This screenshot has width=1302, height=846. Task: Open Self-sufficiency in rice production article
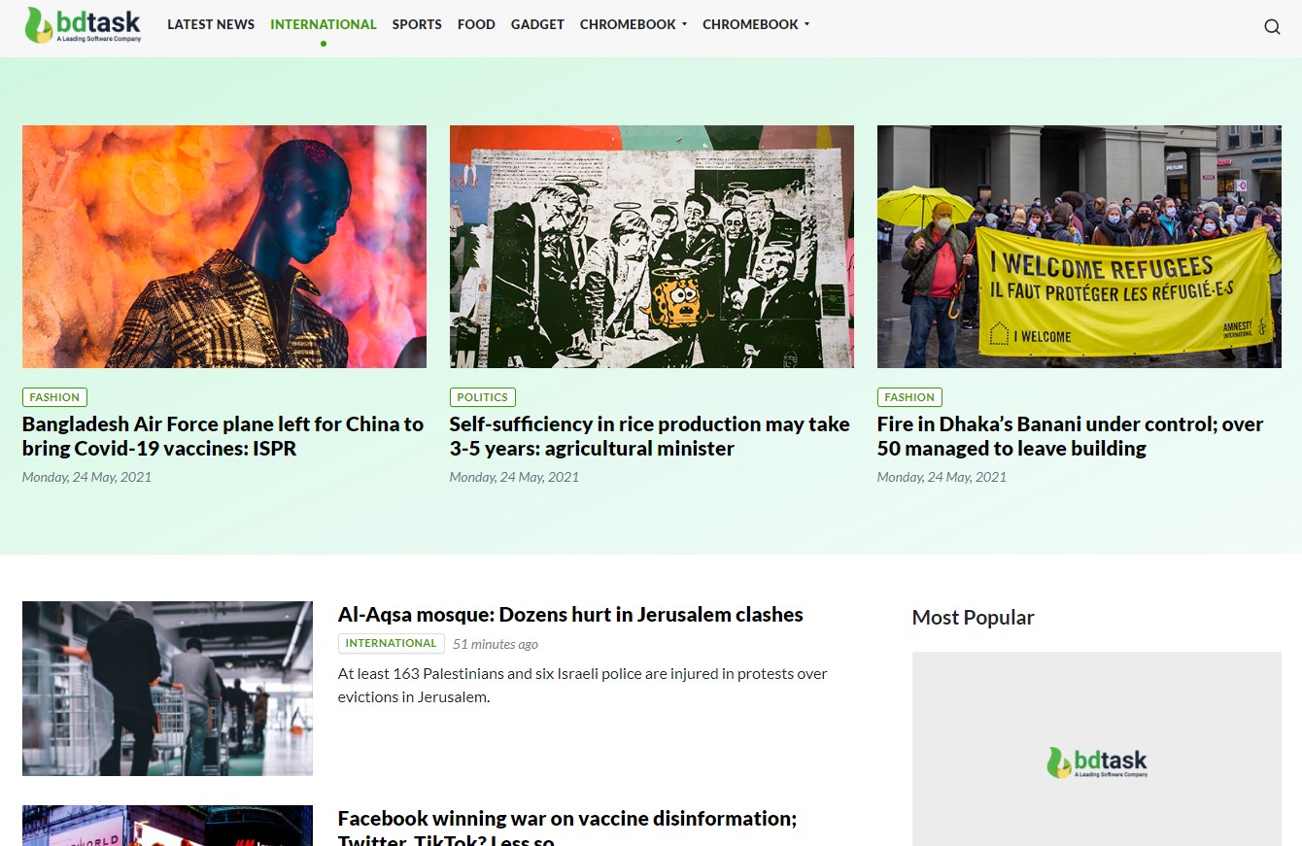[650, 436]
